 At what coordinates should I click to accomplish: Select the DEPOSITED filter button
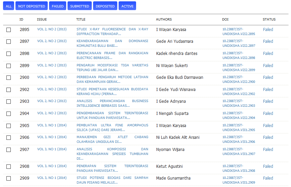coord(105,6)
